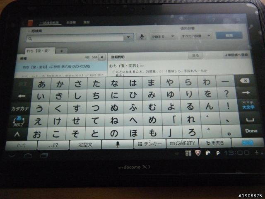Move cursor with right arrow key
The image size is (265, 199).
(x=246, y=92)
